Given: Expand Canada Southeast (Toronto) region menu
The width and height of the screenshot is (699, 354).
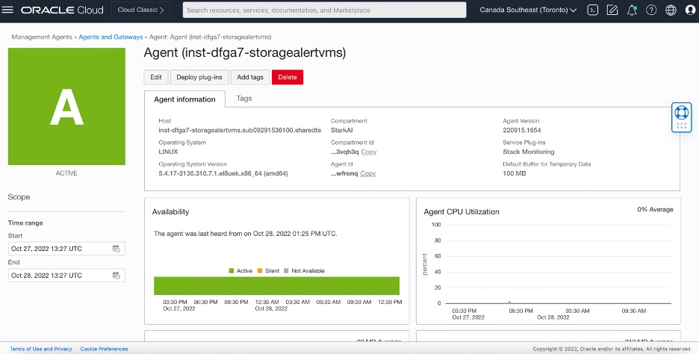Looking at the screenshot, I should pos(528,10).
